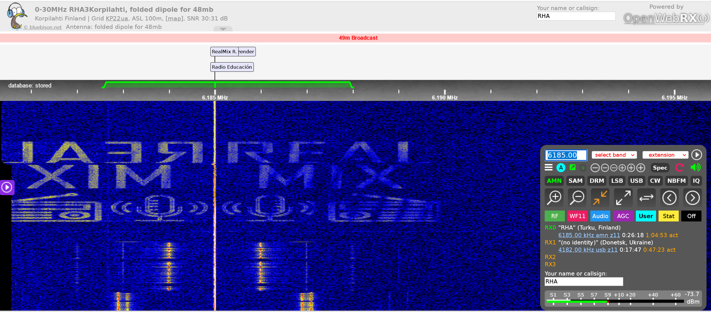This screenshot has height=312, width=711.
Task: Click the horizontal double-arrow band zoom icon
Action: [x=646, y=198]
